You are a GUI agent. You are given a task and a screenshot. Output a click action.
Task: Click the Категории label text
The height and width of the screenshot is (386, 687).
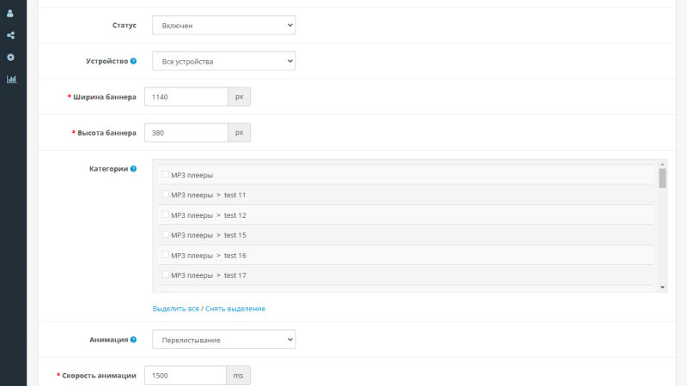[x=109, y=168]
